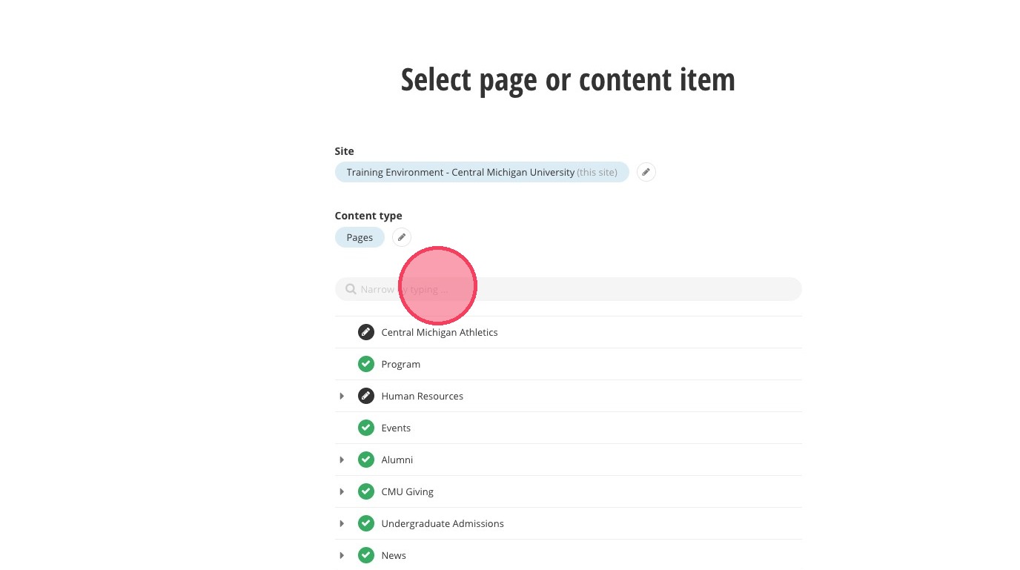Choose the Program page
The image size is (1020, 570).
[400, 364]
